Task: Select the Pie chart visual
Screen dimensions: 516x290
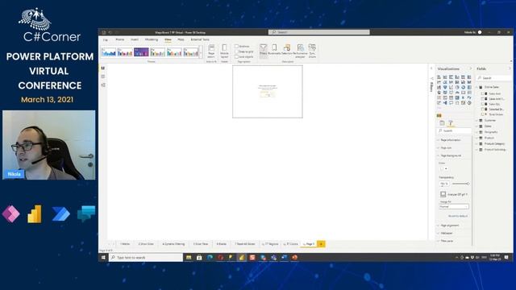Action: click(457, 88)
